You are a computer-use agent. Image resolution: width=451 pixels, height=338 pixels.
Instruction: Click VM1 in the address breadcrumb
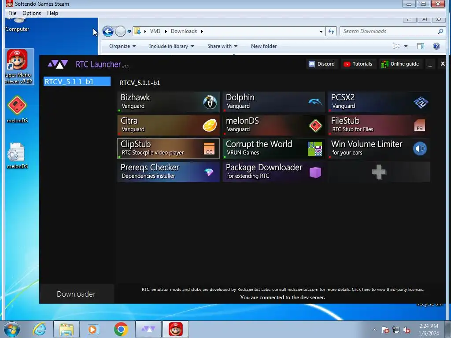[155, 31]
